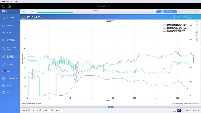Click the zoom out magnifier icon
The height and width of the screenshot is (113, 201).
197,33
